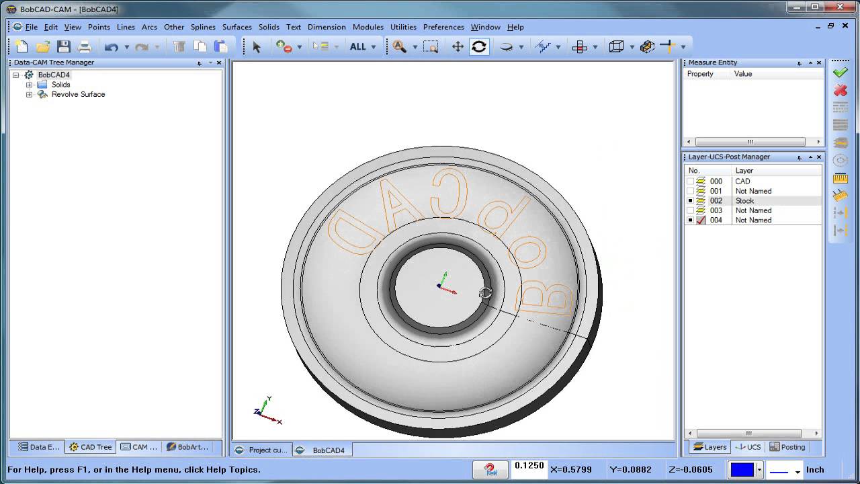Toggle visibility checkbox for layer 002 Stock
The image size is (860, 484).
(690, 201)
